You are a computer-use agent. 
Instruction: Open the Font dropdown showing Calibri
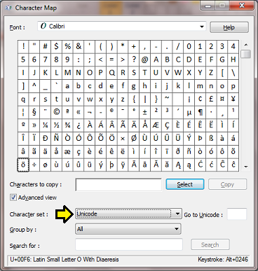point(121,27)
